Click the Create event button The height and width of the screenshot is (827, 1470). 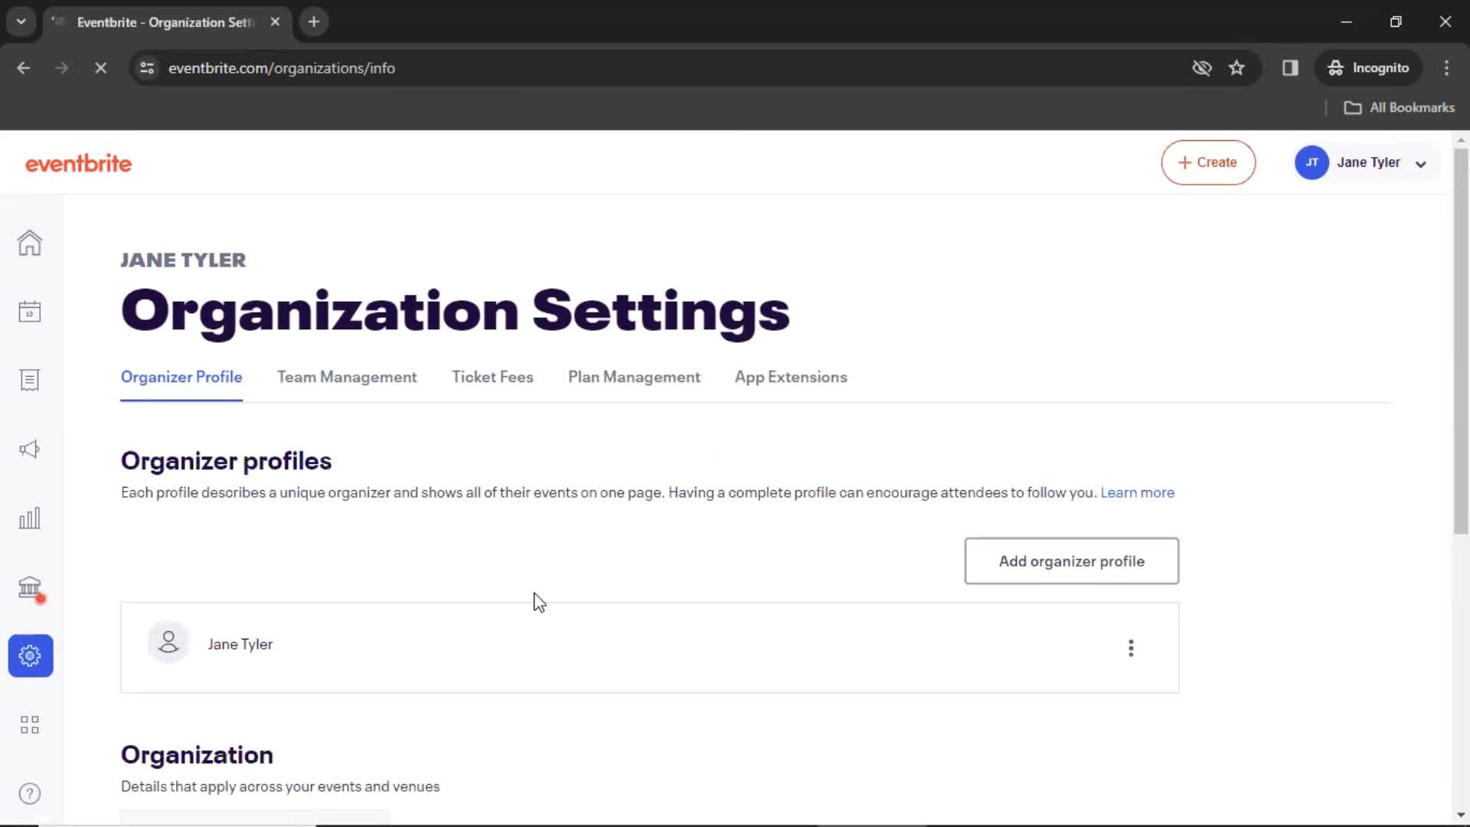pos(1208,162)
